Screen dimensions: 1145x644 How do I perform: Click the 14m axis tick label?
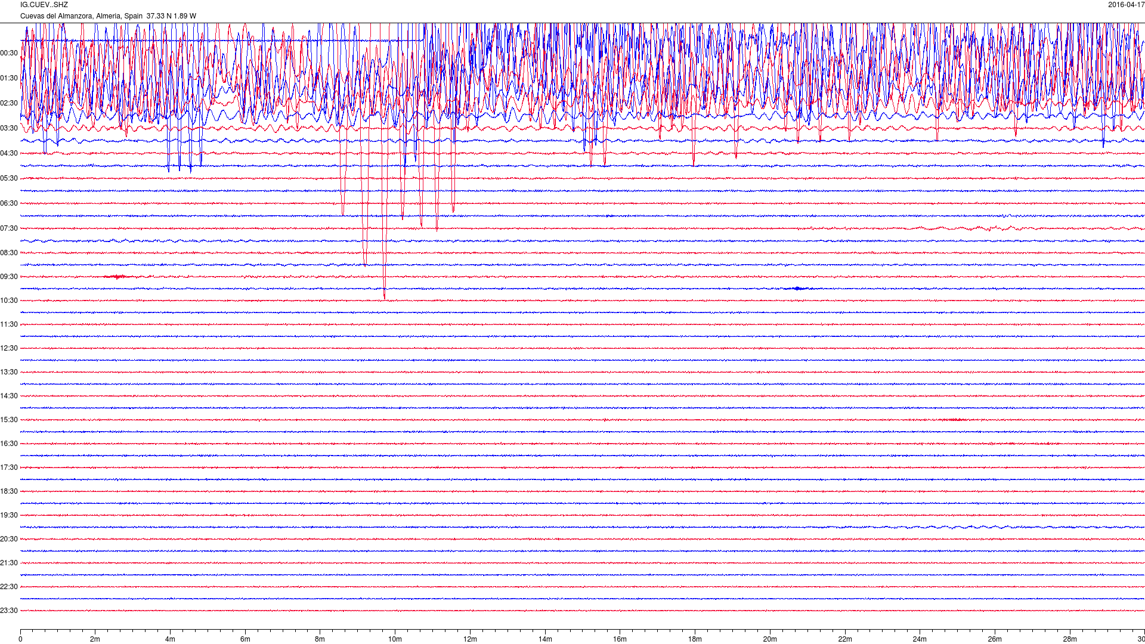click(x=545, y=639)
